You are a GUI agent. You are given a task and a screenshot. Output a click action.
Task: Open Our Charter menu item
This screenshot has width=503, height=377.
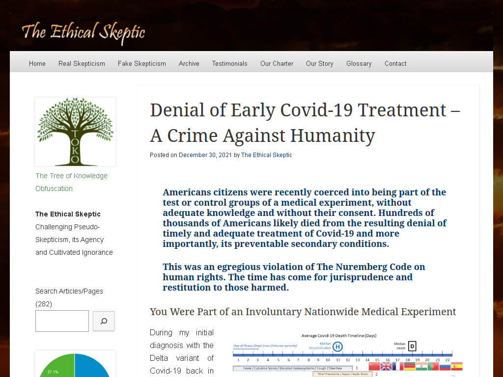[277, 63]
